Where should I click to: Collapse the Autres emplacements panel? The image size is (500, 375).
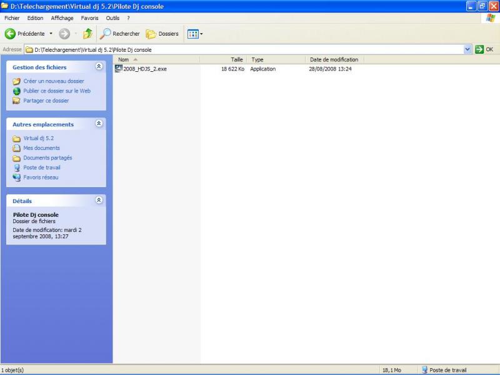(99, 123)
